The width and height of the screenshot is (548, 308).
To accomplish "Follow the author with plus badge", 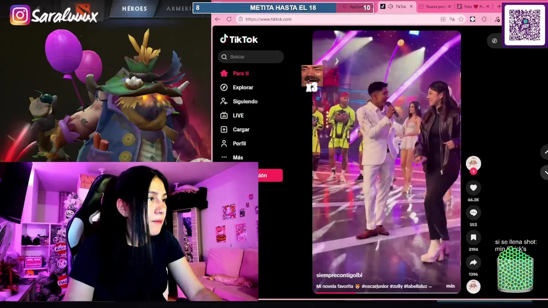I will pyautogui.click(x=473, y=172).
